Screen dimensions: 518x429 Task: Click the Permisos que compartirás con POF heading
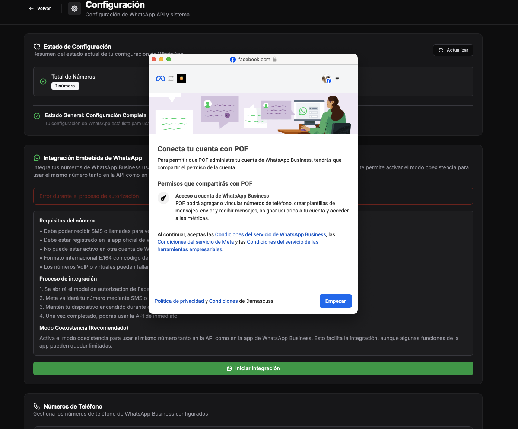tap(205, 183)
